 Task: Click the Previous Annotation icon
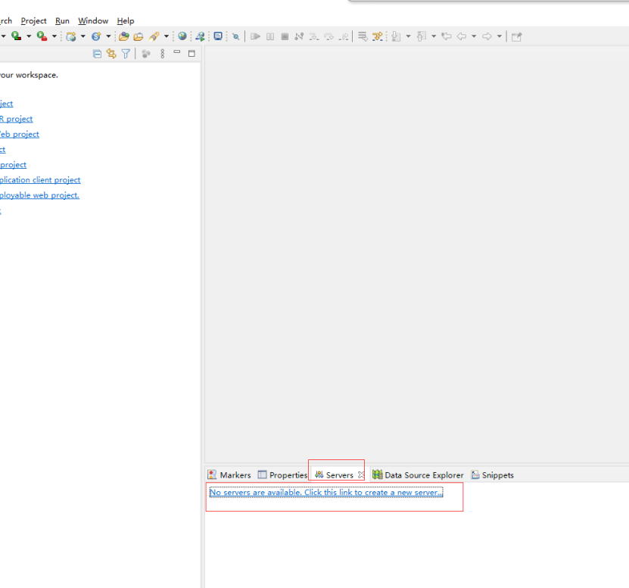(421, 36)
